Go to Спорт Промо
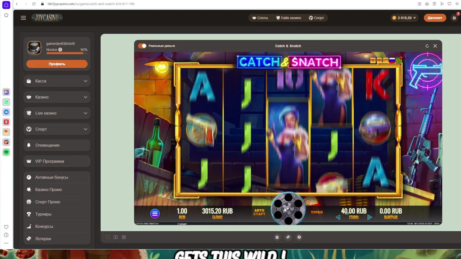 pos(57,202)
